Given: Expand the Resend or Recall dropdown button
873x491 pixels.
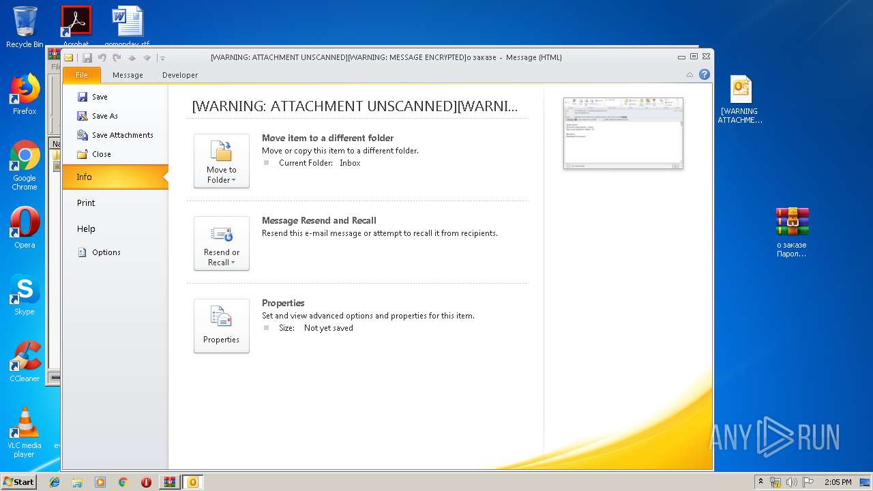Looking at the screenshot, I should (x=222, y=243).
